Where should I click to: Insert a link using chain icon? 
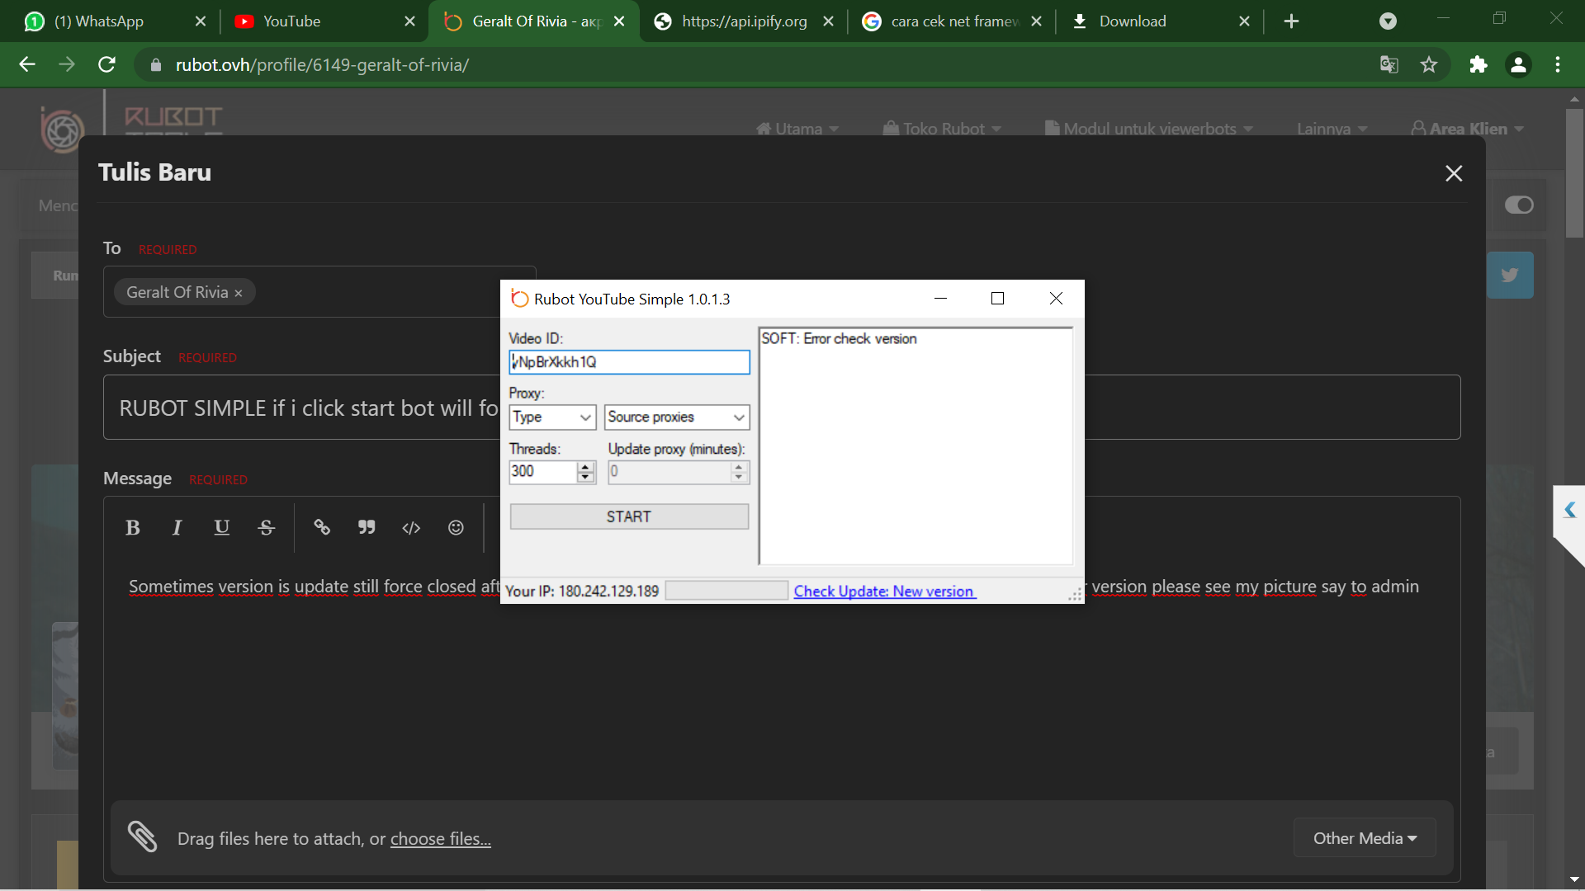tap(322, 528)
